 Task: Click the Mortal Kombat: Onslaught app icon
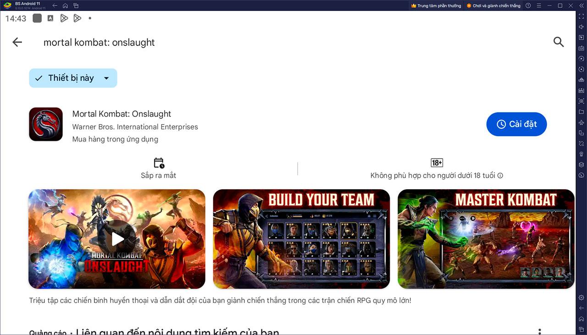[x=46, y=124]
